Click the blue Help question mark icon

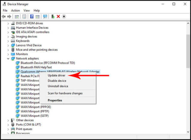32,16
